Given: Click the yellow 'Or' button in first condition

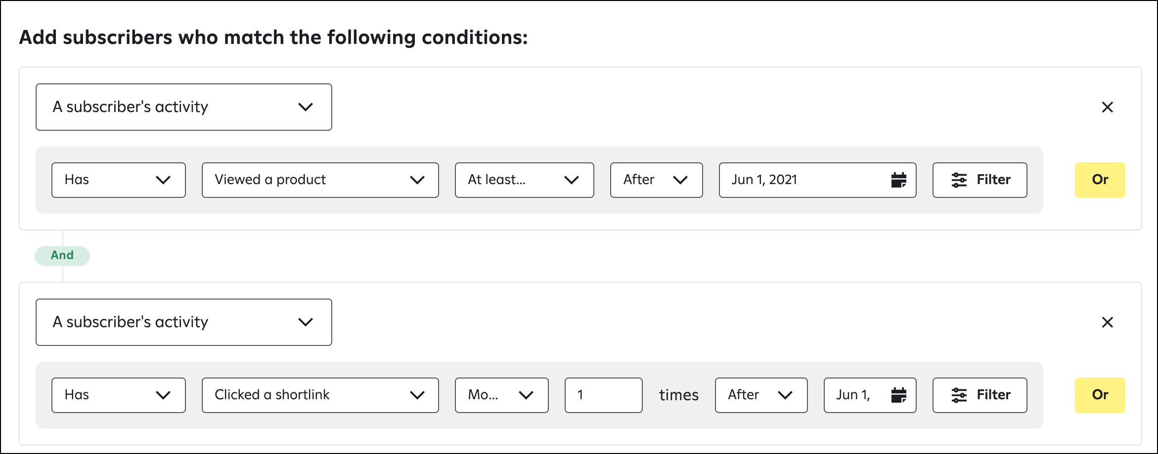Looking at the screenshot, I should 1100,180.
